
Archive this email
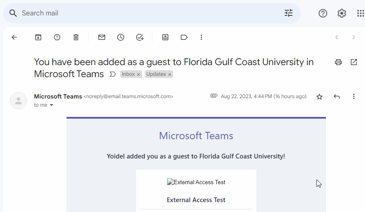point(38,37)
